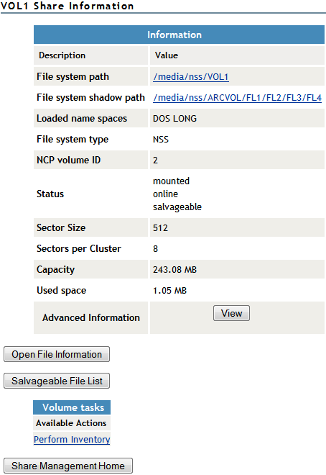
Task: Click the VOL1 Share Information title
Action: [x=67, y=6]
